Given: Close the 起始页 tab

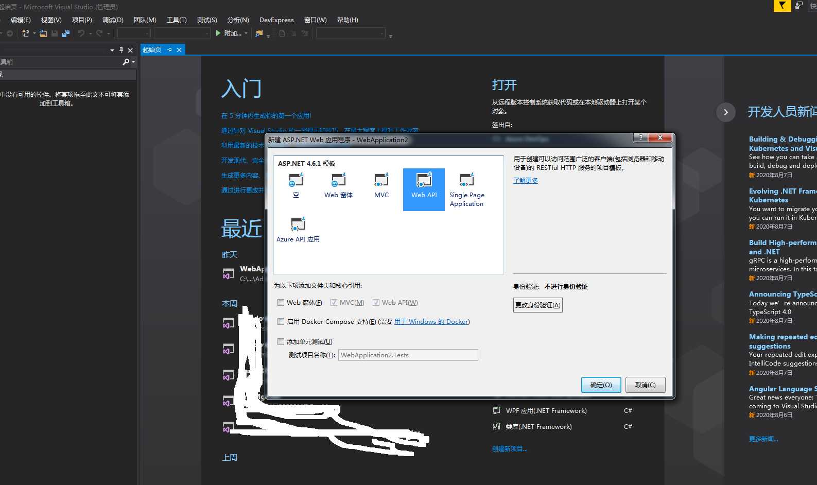Looking at the screenshot, I should point(179,50).
